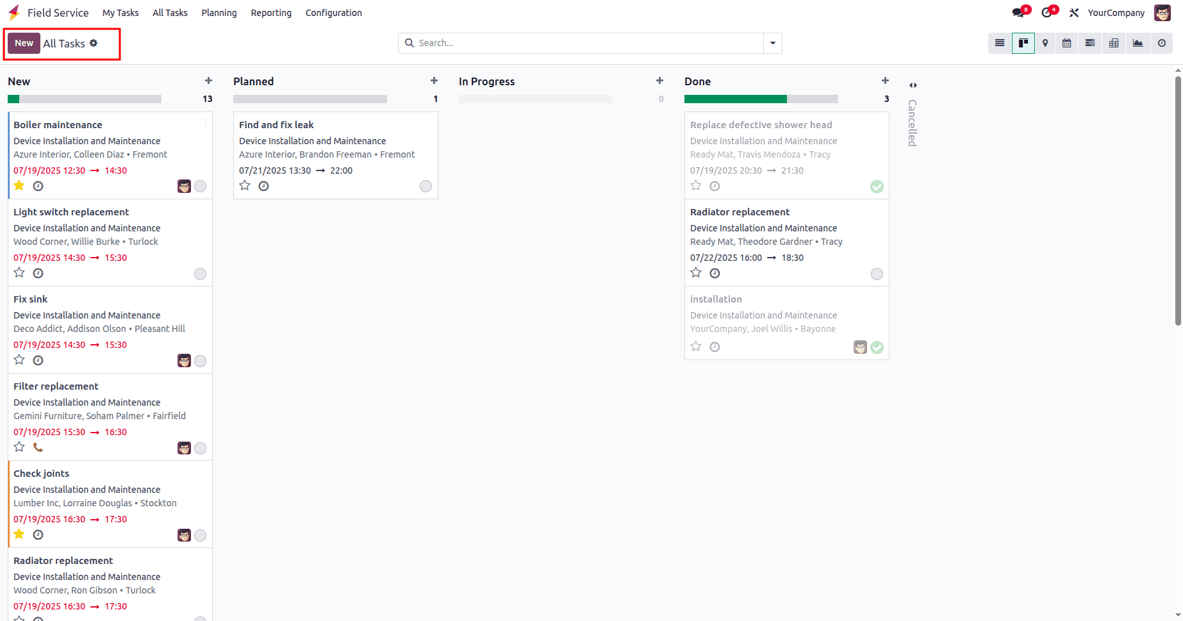Open Planning menu

219,13
